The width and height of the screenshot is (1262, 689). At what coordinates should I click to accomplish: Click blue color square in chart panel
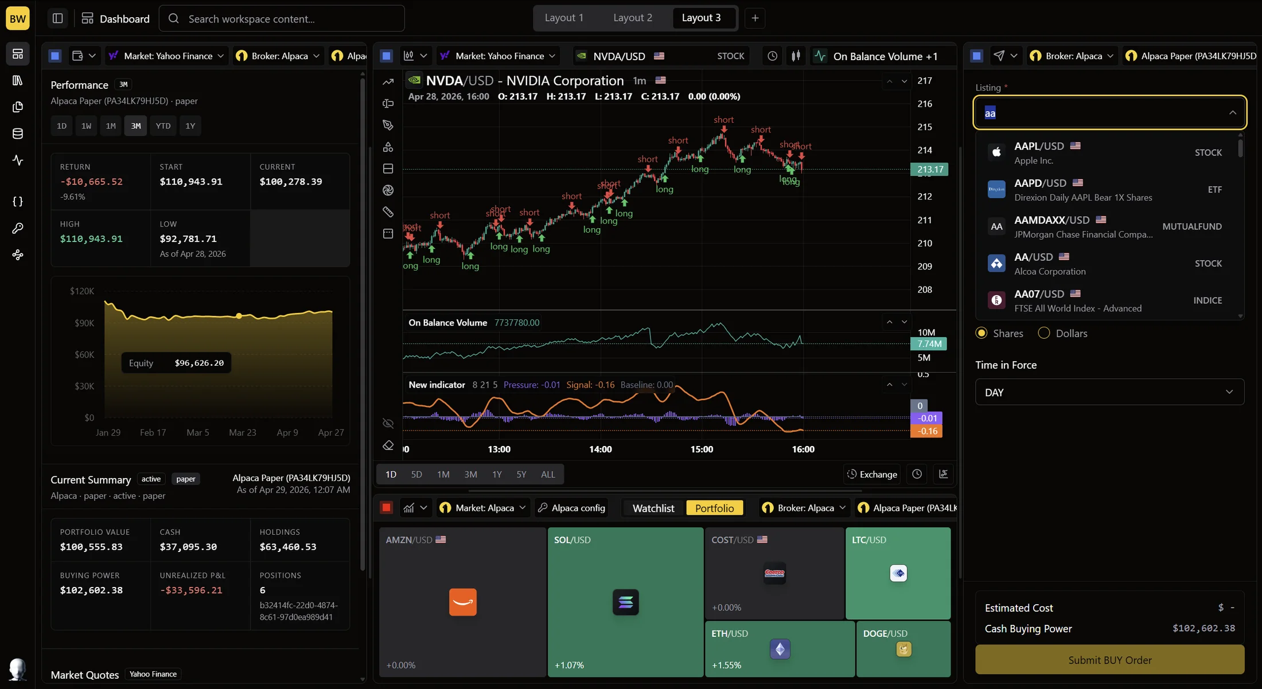(387, 56)
